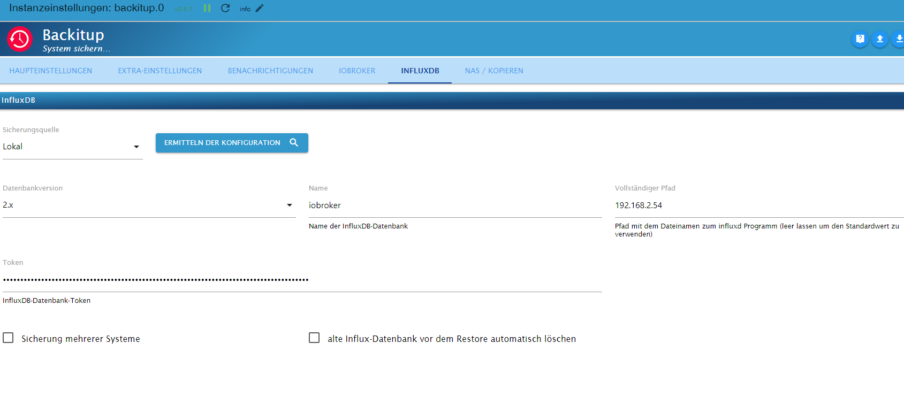
Task: Pause the backitup.0 instance
Action: (x=207, y=8)
